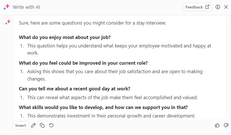This screenshot has width=231, height=135.
Task: Insert the AI response into document
Action: (x=21, y=125)
